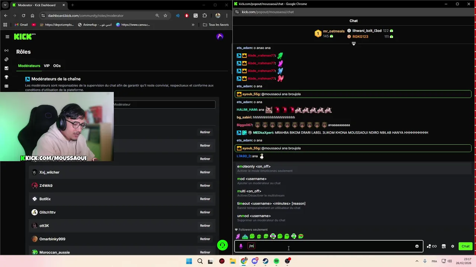The image size is (476, 267).
Task: Open the video clip icon in the sidebar
Action: 6,86
